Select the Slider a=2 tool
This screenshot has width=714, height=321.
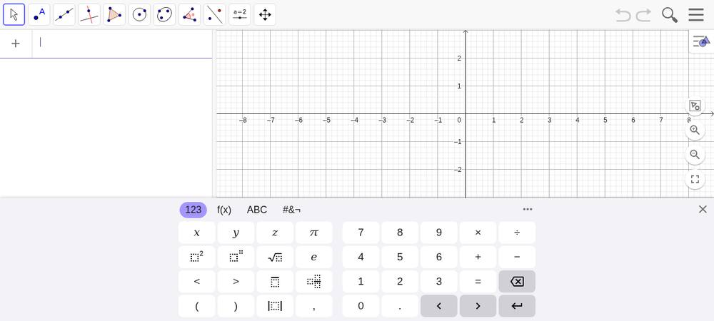click(x=240, y=14)
